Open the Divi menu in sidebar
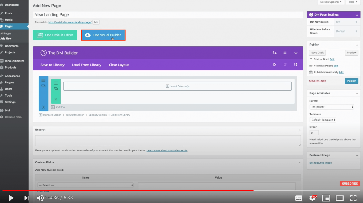This screenshot has height=203, width=363. [7, 110]
